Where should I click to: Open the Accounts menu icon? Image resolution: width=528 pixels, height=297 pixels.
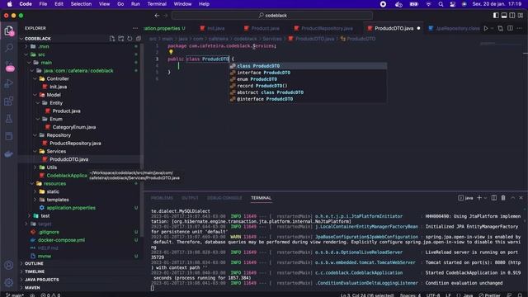pyautogui.click(x=9, y=265)
